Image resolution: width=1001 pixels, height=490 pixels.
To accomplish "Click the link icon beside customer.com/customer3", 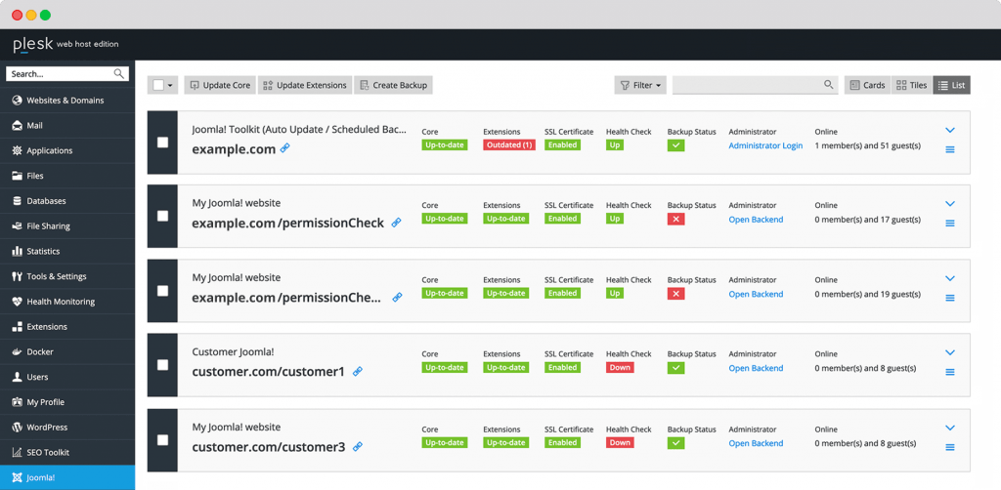I will click(x=358, y=446).
